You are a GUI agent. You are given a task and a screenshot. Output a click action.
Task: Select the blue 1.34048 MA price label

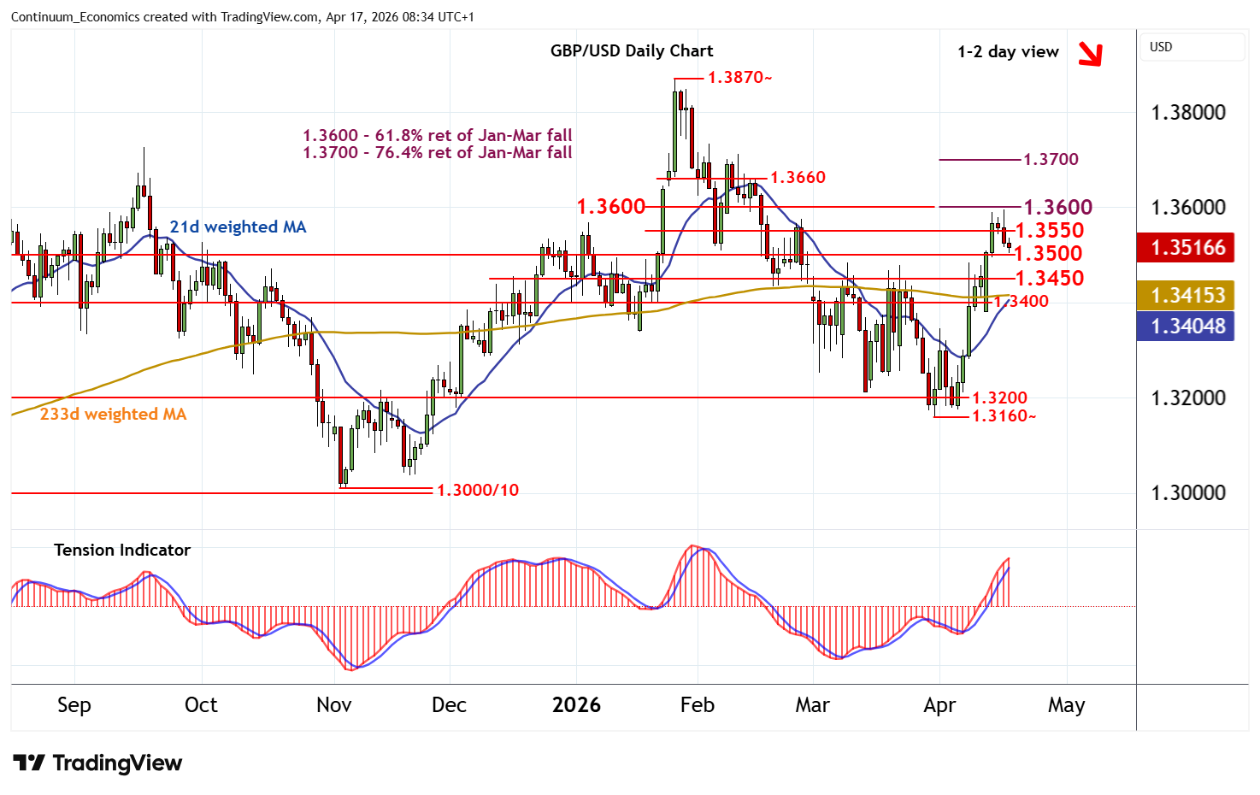coord(1185,327)
